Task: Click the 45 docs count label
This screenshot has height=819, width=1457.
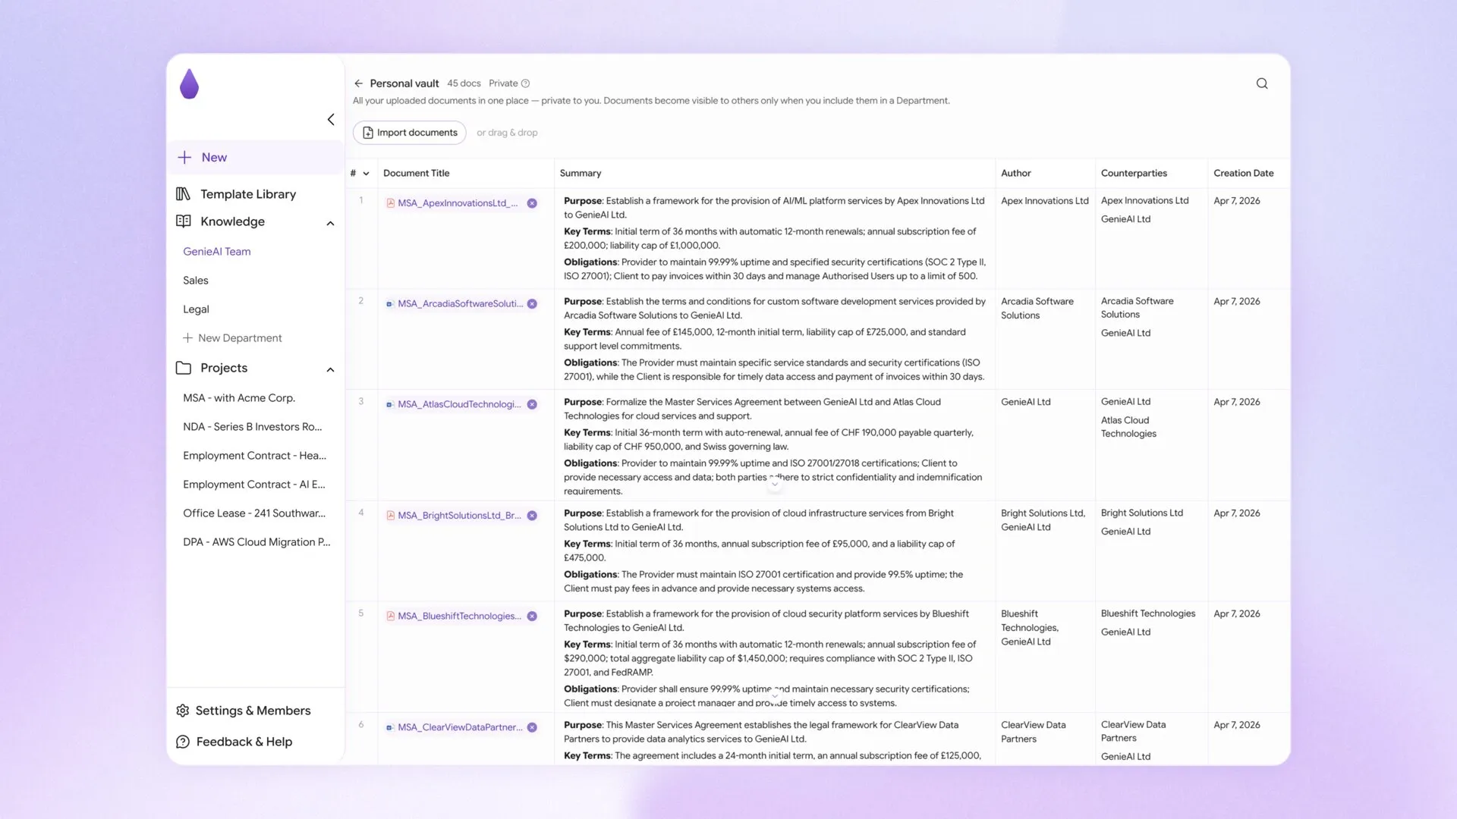Action: 464,83
